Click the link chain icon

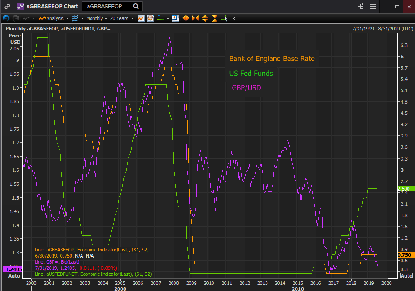7,7
